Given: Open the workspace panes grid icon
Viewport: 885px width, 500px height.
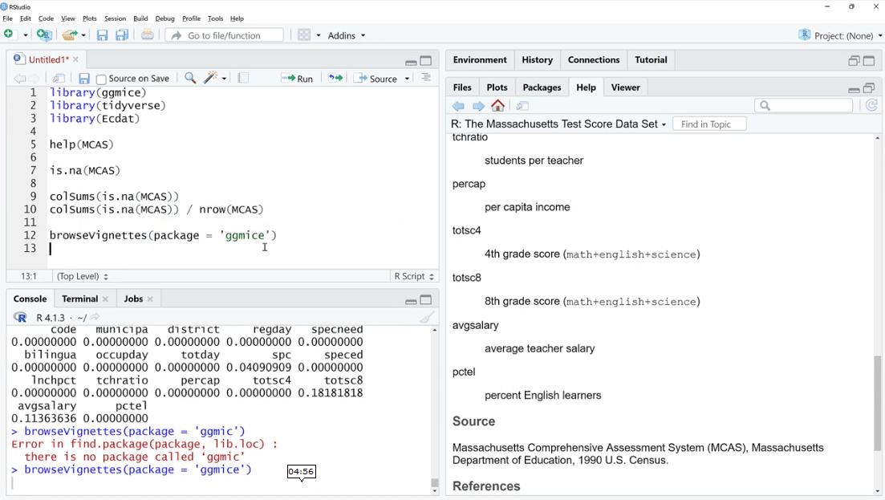Looking at the screenshot, I should point(303,35).
